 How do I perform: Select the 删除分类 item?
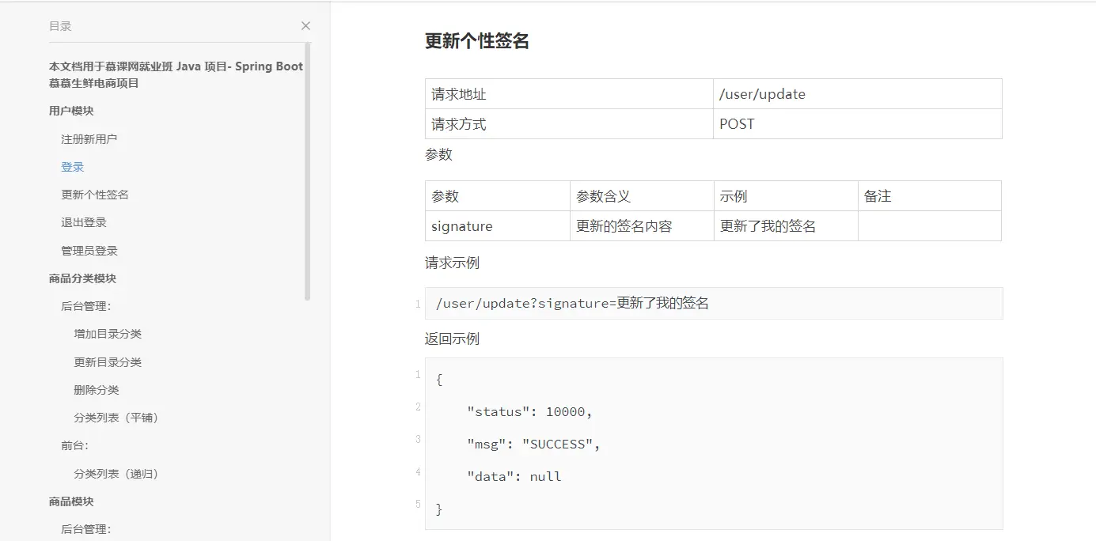click(x=97, y=390)
